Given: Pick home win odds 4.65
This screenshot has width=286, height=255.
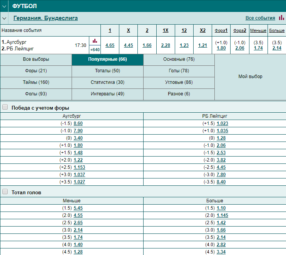Looking at the screenshot, I should click(x=110, y=45).
